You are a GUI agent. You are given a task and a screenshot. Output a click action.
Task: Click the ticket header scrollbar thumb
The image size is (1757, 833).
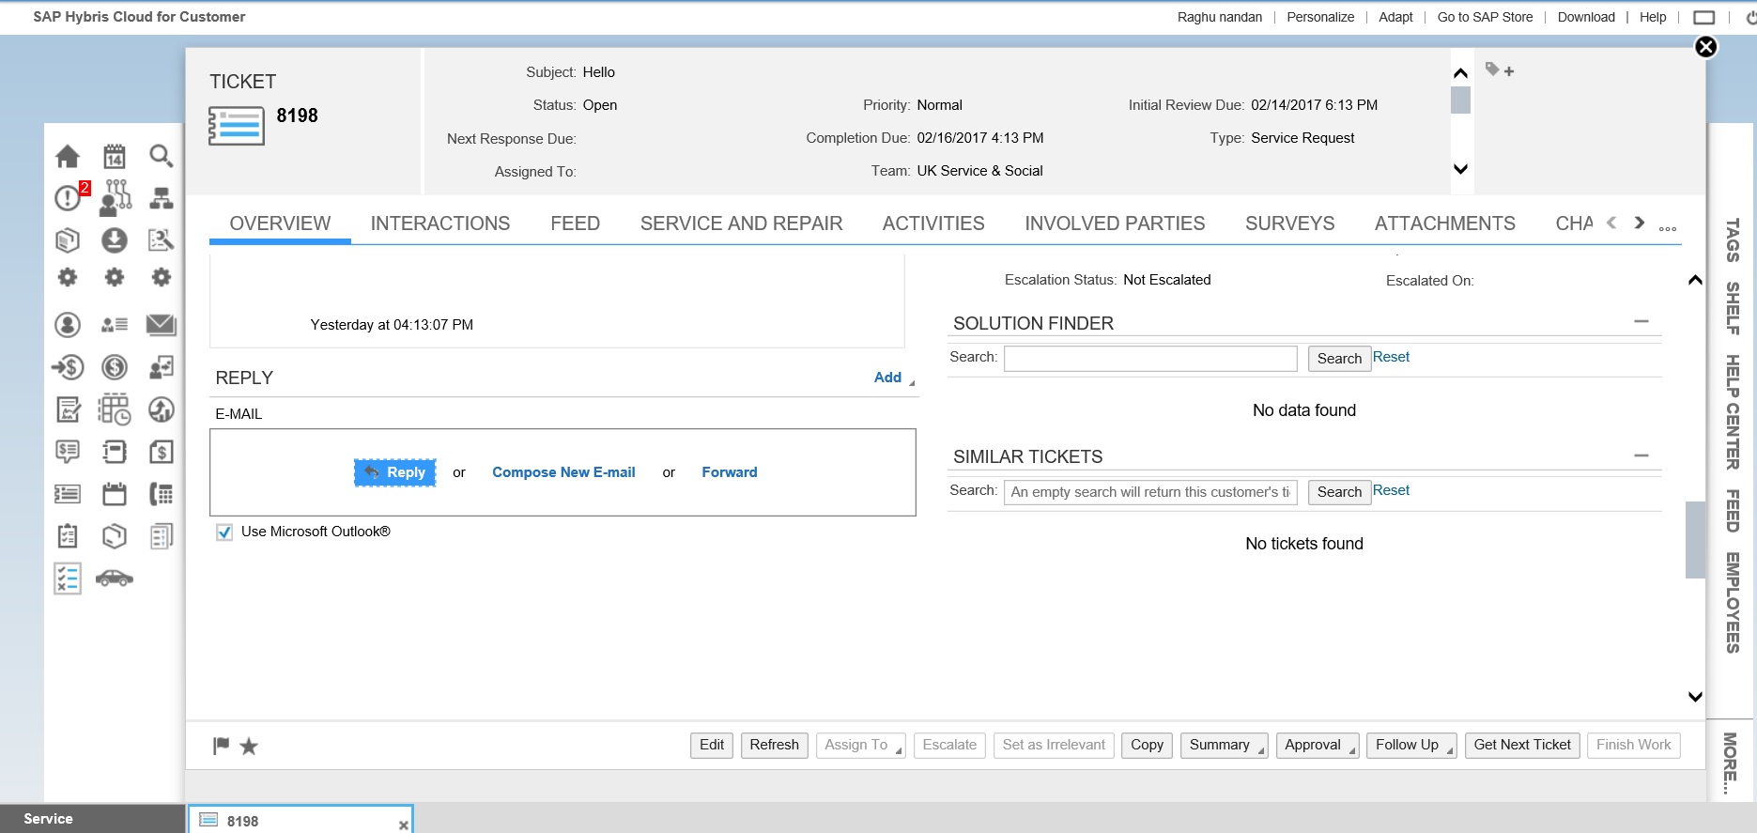click(1460, 100)
